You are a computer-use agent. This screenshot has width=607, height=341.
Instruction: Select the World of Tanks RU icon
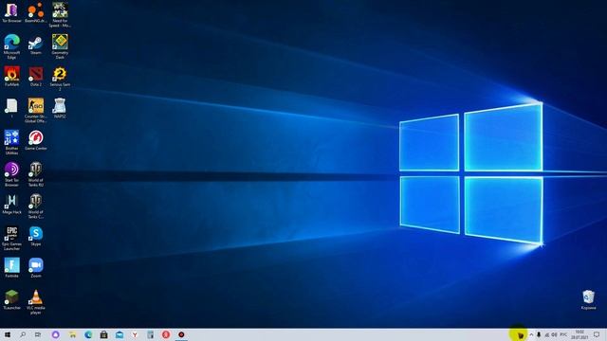[x=36, y=174]
